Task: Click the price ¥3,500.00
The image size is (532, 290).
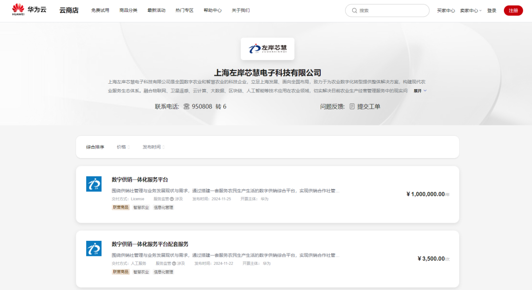Action: [431, 258]
